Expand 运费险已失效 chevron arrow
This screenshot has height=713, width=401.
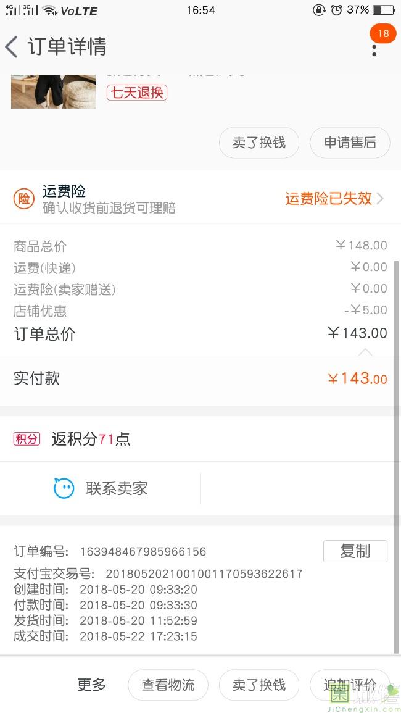coord(380,199)
